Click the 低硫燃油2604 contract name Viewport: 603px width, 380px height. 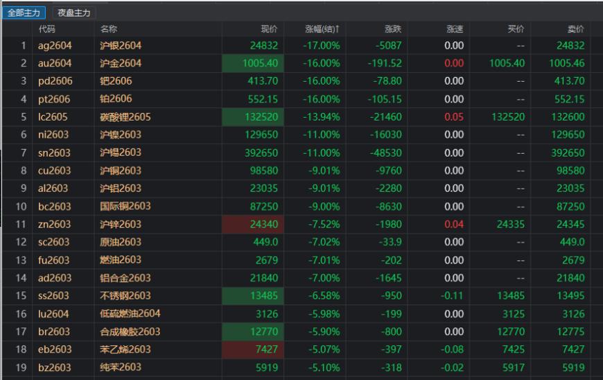coord(130,314)
